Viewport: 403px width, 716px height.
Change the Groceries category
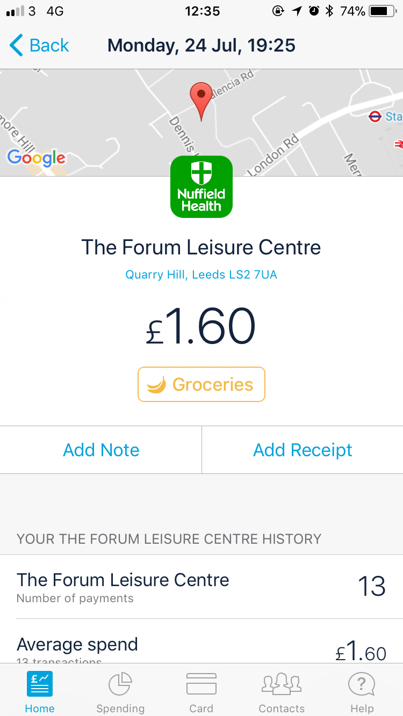coord(201,384)
